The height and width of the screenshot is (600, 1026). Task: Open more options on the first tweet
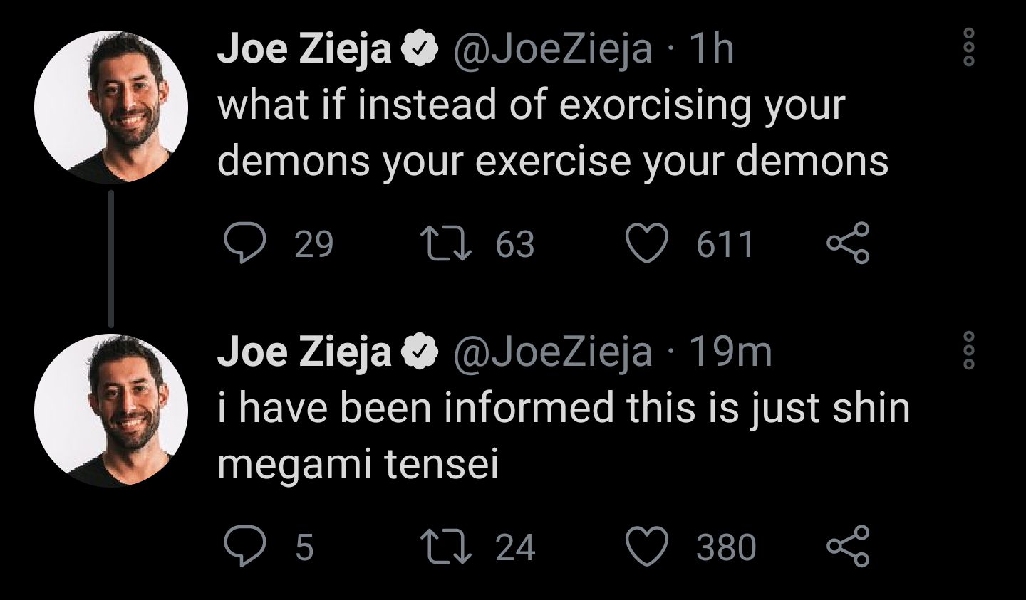[969, 48]
